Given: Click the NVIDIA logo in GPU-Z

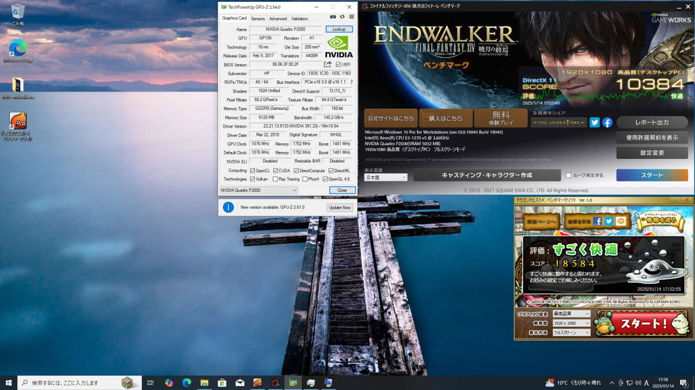Looking at the screenshot, I should click(x=339, y=48).
